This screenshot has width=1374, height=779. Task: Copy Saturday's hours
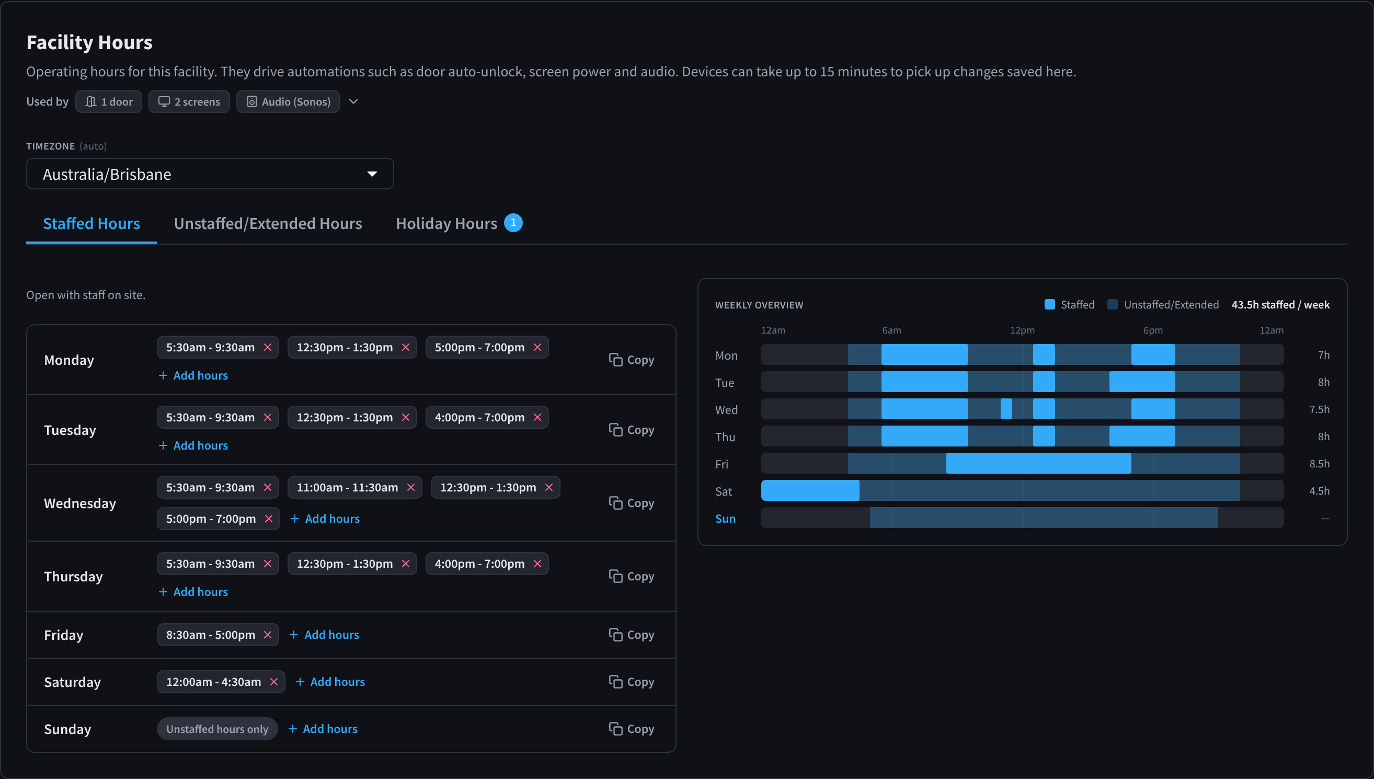632,682
